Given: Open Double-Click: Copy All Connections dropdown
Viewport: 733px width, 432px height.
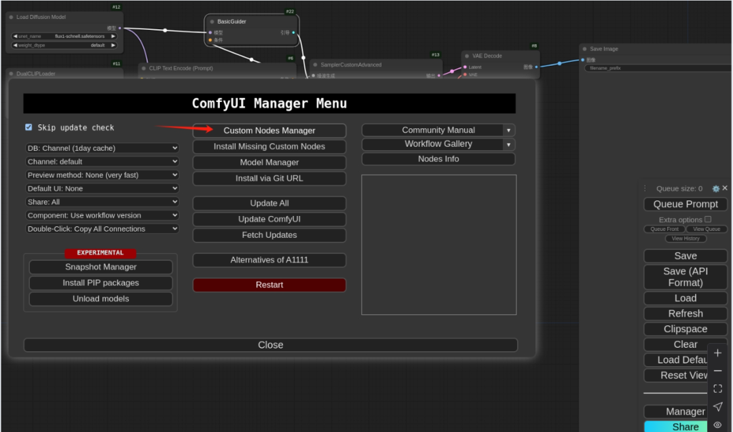Looking at the screenshot, I should click(102, 229).
